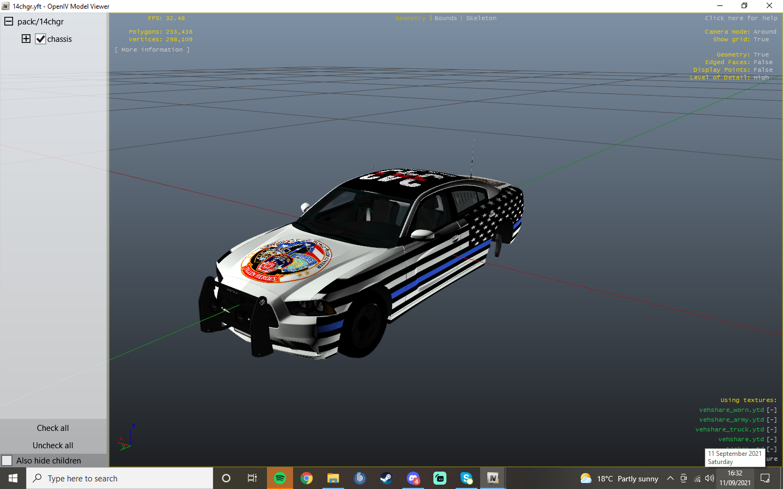Expand the chassis tree node

click(x=26, y=39)
